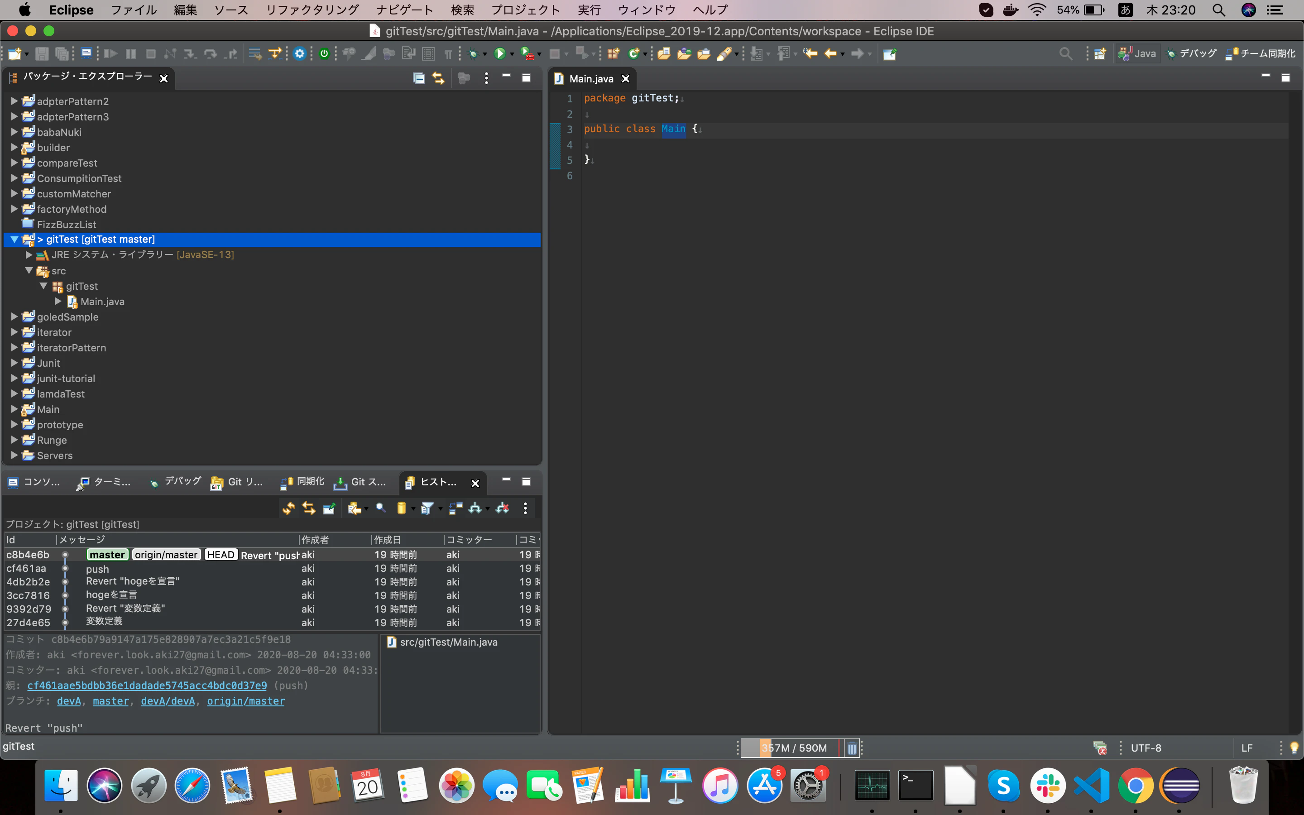
Task: Toggle Pin this History view
Action: (329, 508)
